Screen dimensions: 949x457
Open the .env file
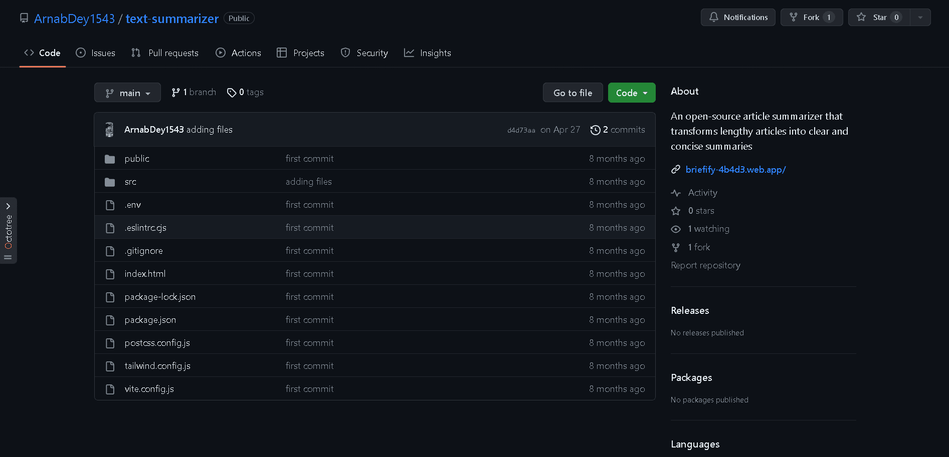click(x=133, y=205)
